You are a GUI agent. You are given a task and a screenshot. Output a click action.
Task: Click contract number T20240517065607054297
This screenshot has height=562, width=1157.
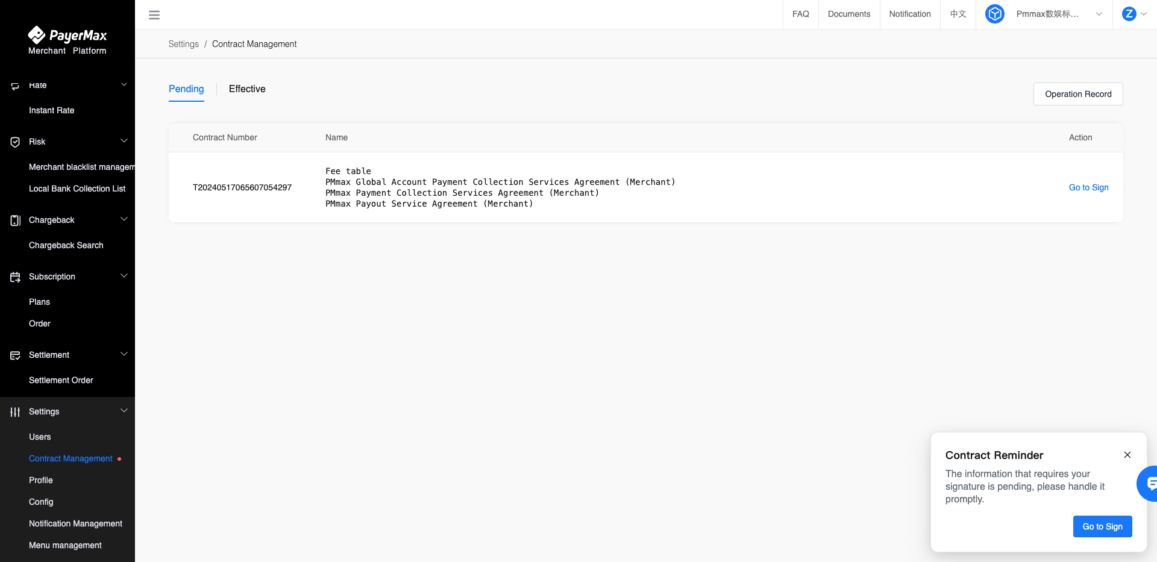point(242,188)
